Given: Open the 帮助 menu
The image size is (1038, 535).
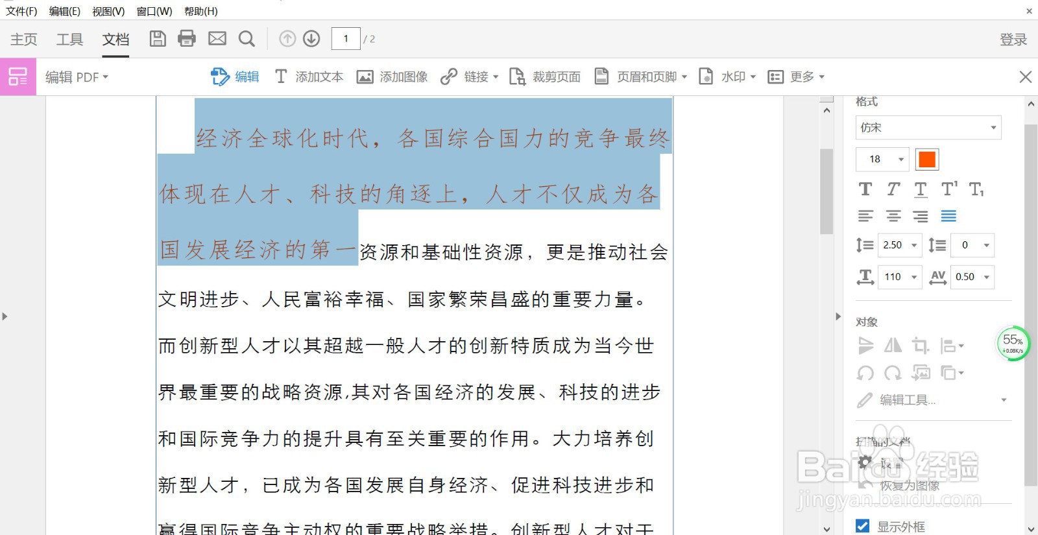Looking at the screenshot, I should [x=201, y=11].
